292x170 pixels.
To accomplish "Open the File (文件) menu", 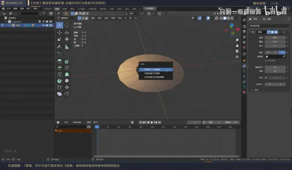I will coord(8,8).
